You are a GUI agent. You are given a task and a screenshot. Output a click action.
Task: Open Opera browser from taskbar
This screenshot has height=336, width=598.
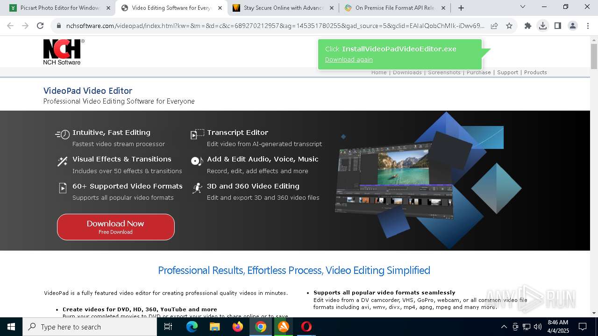pyautogui.click(x=306, y=327)
